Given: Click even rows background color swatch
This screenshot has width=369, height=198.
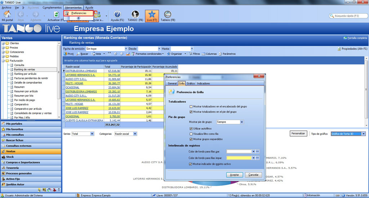Looking at the screenshot, I should click(x=239, y=152).
